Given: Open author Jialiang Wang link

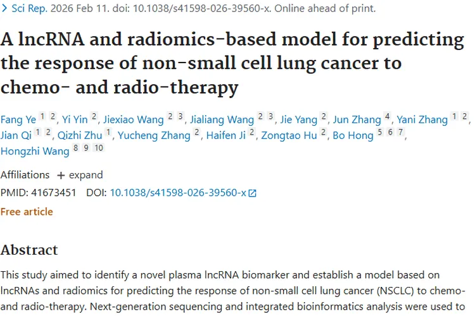Looking at the screenshot, I should click(x=221, y=119).
